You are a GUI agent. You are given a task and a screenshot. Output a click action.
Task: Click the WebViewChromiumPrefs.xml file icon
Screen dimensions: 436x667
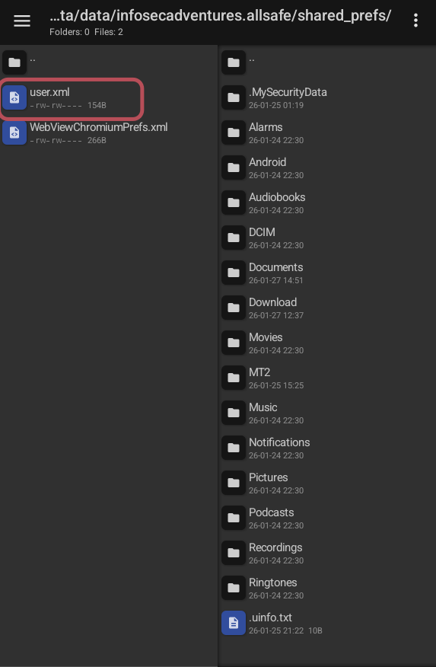point(14,132)
